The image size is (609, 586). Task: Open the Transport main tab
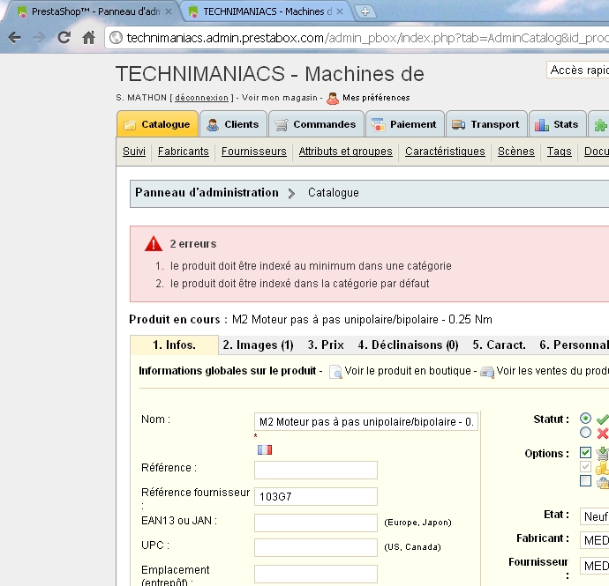[486, 124]
